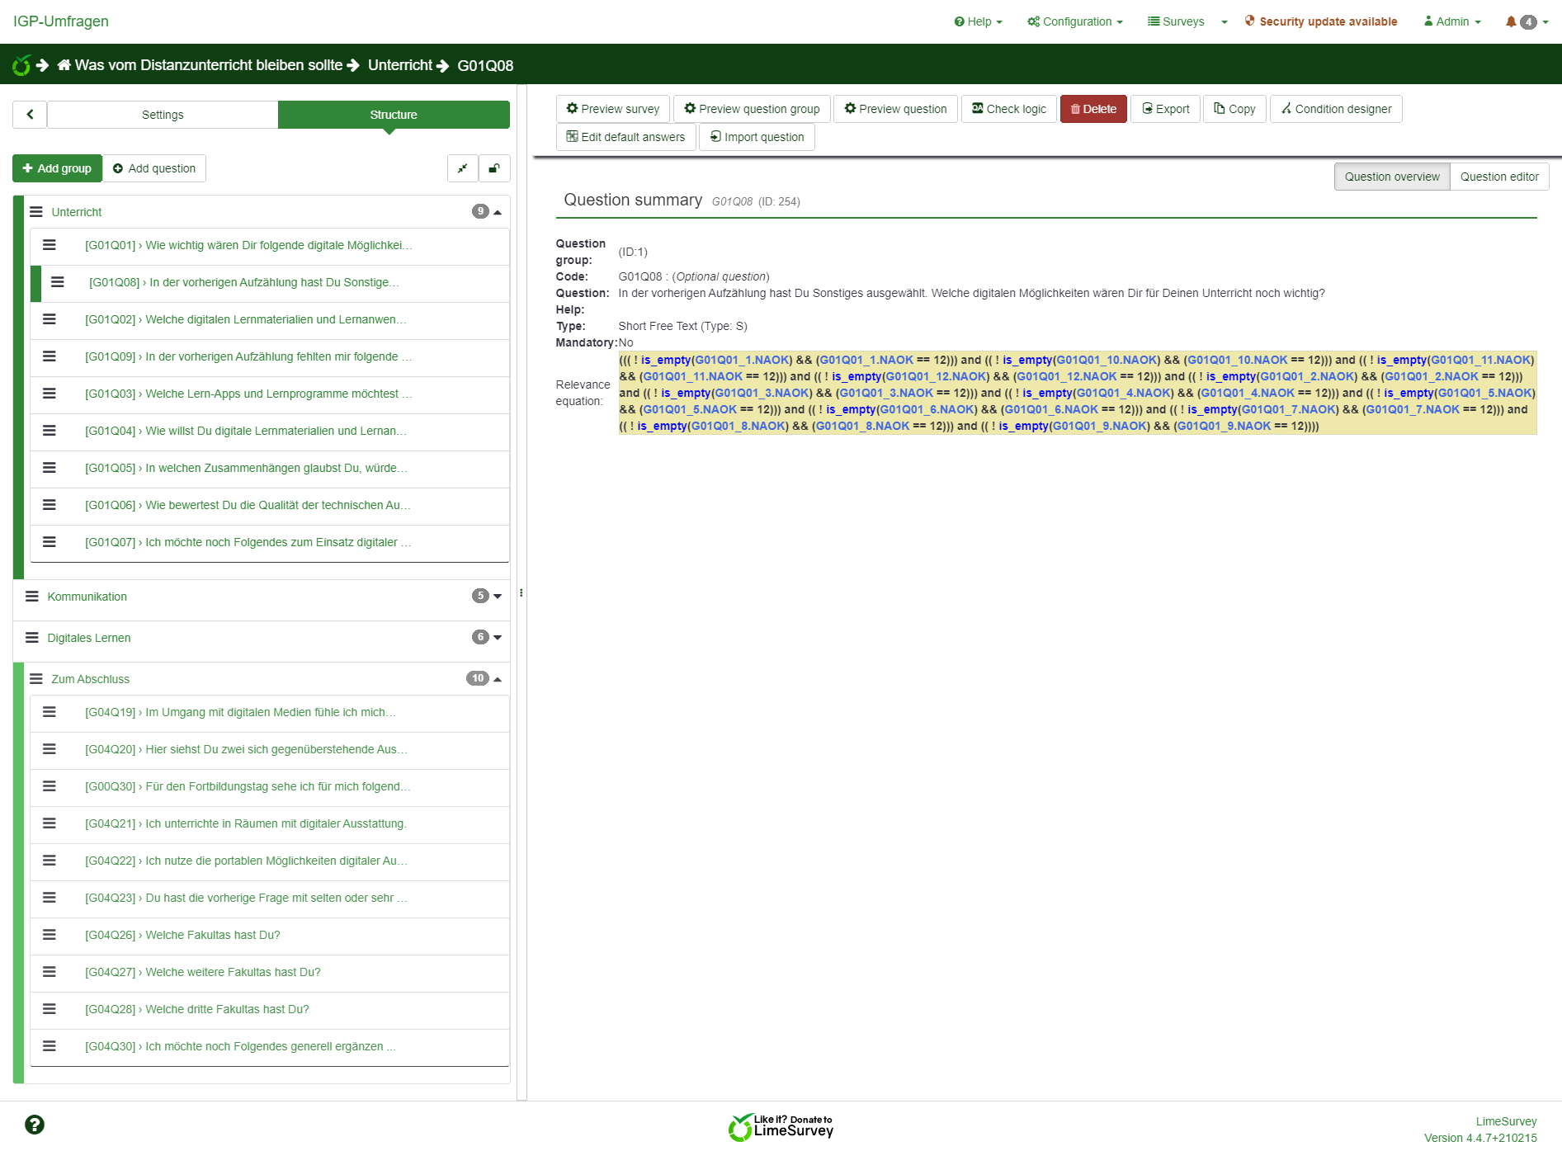Click the home icon in the breadcrumb
This screenshot has width=1562, height=1151.
[64, 65]
